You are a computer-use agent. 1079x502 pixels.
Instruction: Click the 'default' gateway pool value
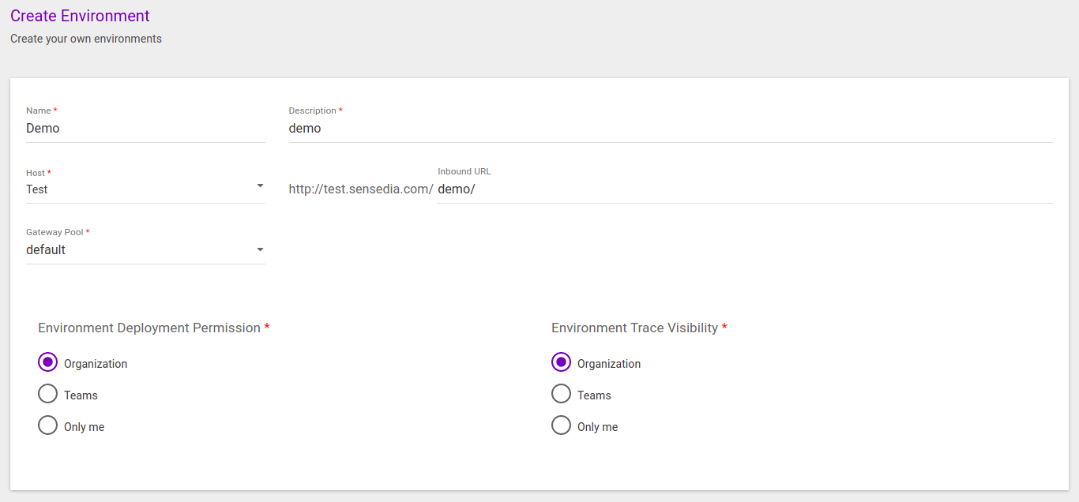(46, 249)
